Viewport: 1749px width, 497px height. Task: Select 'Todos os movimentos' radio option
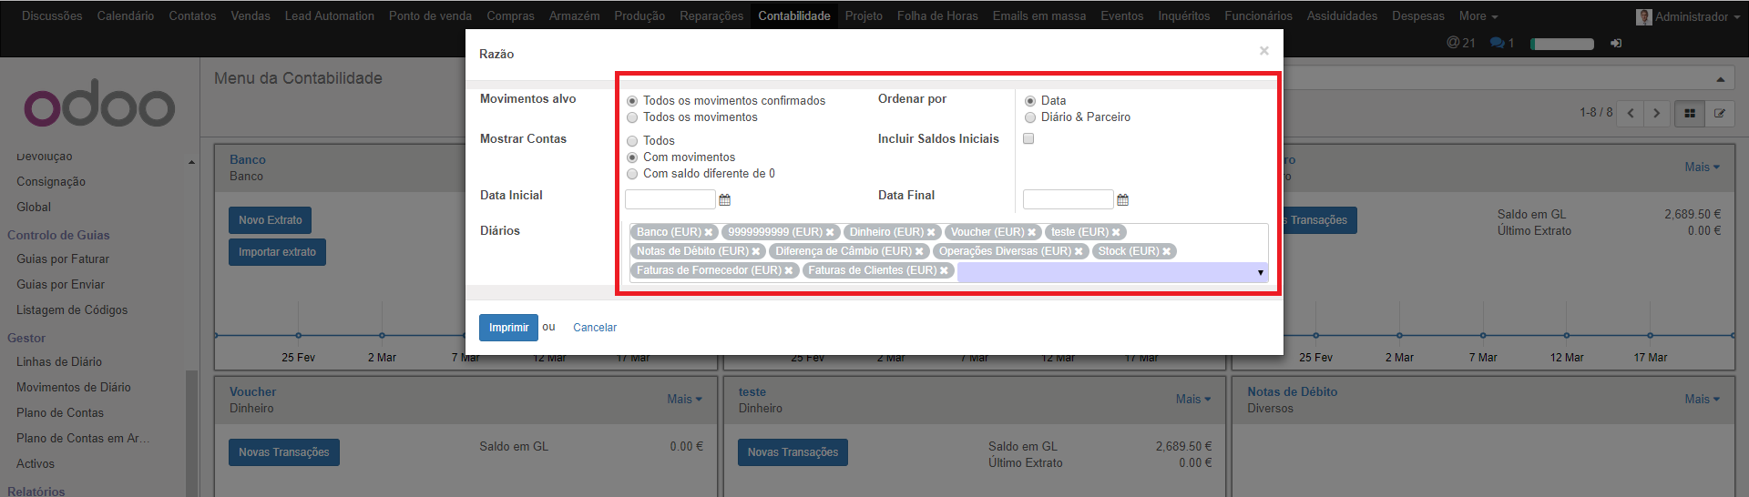coord(632,117)
